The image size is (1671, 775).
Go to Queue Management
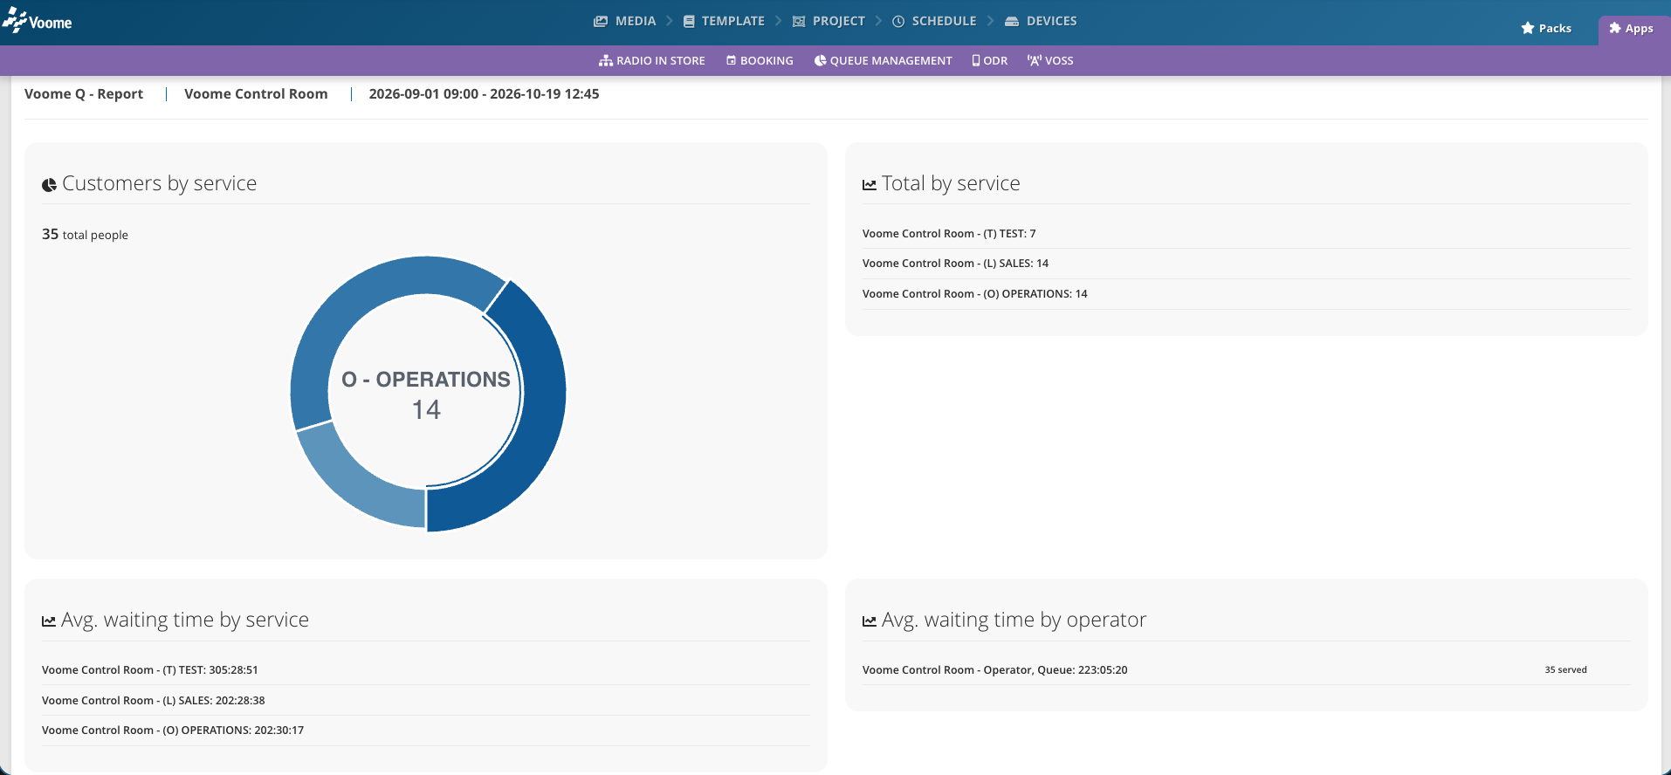coord(883,60)
